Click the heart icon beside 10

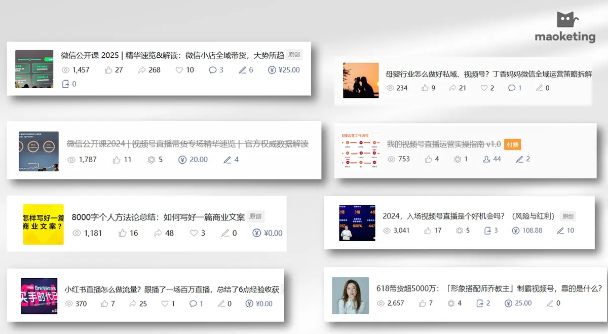click(179, 70)
